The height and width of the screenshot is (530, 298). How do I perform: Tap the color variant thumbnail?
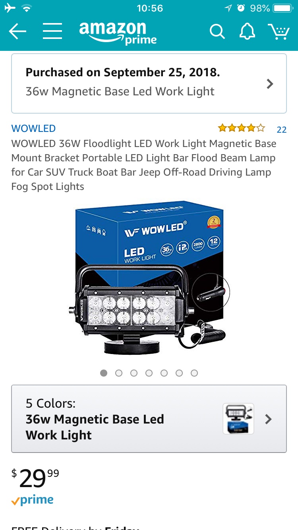pyautogui.click(x=238, y=419)
